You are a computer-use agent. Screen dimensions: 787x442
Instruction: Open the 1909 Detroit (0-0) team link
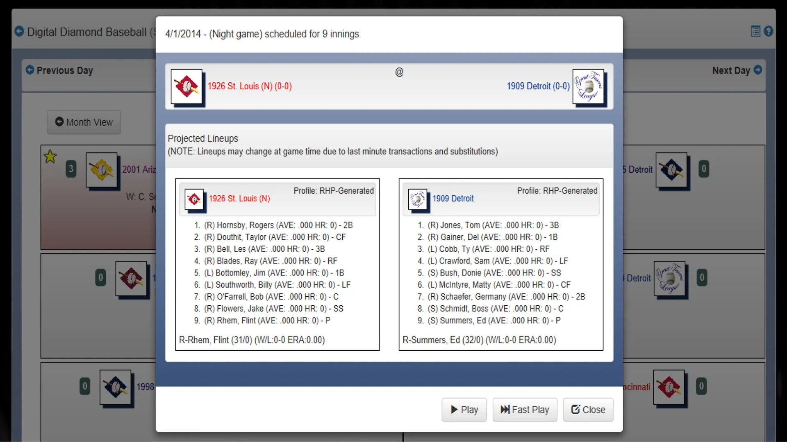click(x=538, y=86)
